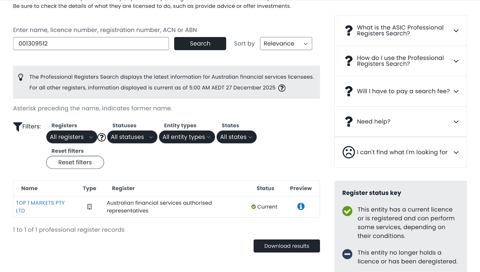Expand 'Will I have to pay a search fee?'

coord(400,91)
